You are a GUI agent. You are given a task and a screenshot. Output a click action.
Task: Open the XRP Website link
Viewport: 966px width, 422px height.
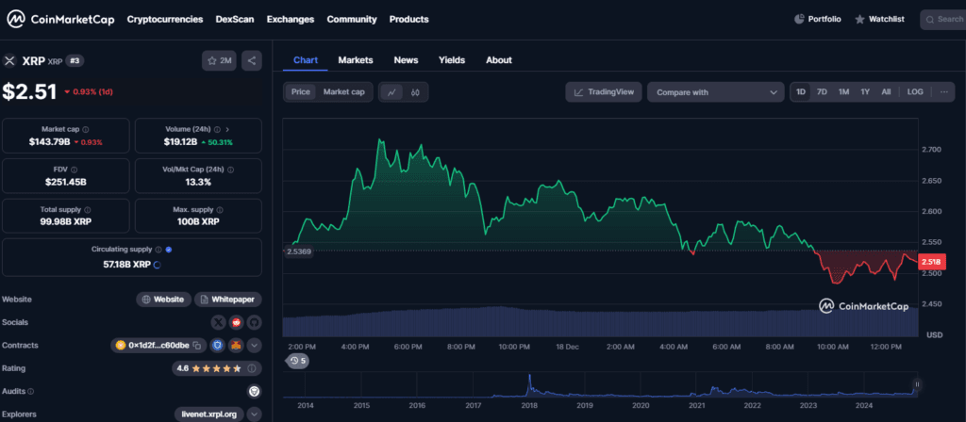(163, 300)
